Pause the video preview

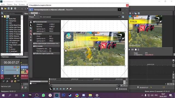click(x=132, y=50)
